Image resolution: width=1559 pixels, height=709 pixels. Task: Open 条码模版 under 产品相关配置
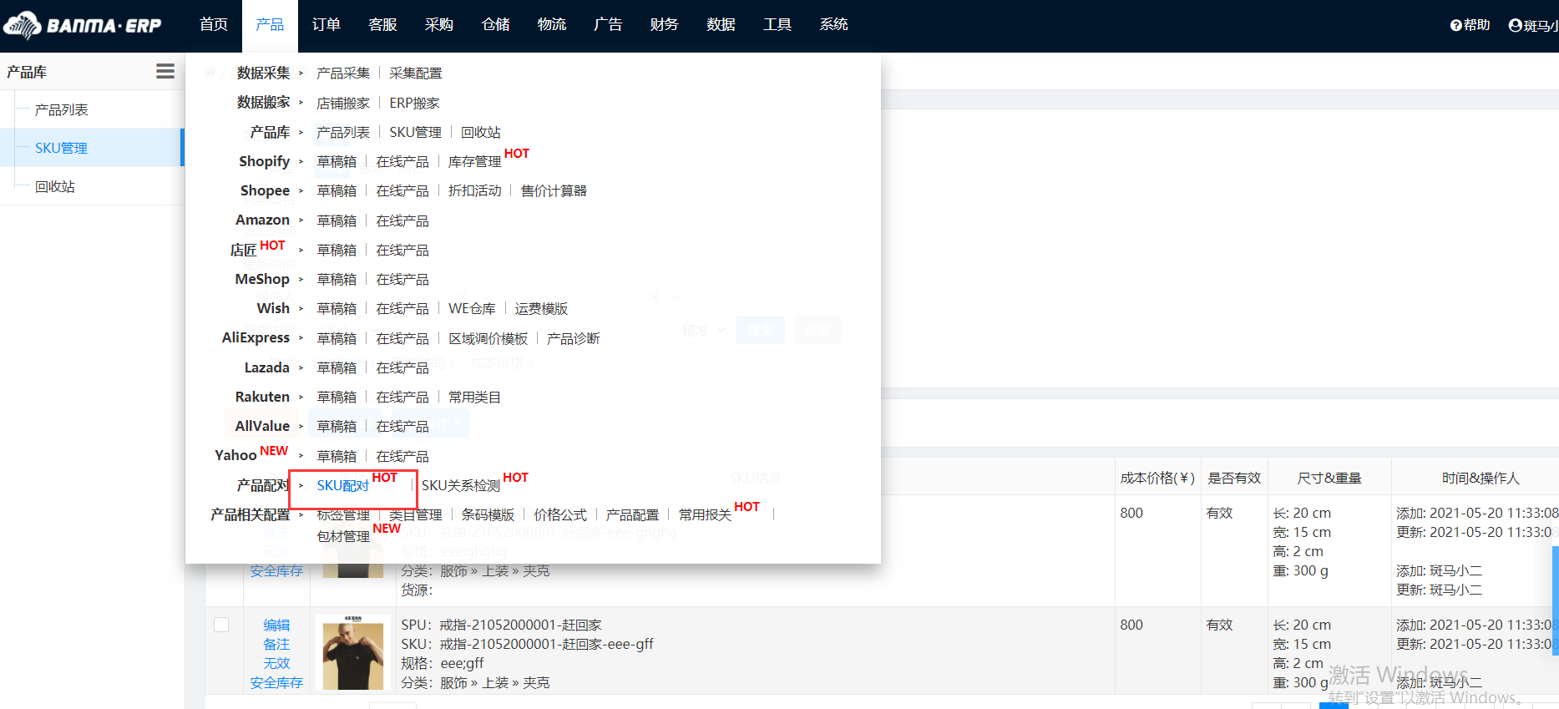tap(488, 514)
